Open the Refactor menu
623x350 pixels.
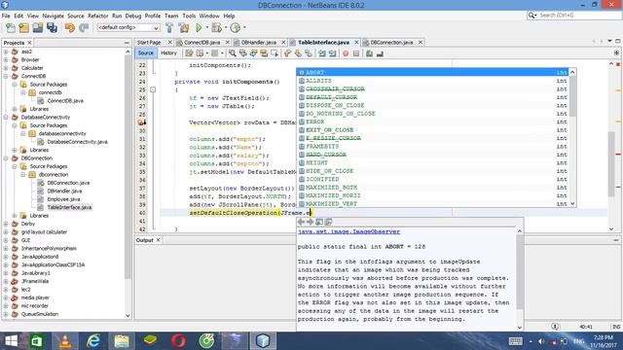click(x=97, y=16)
